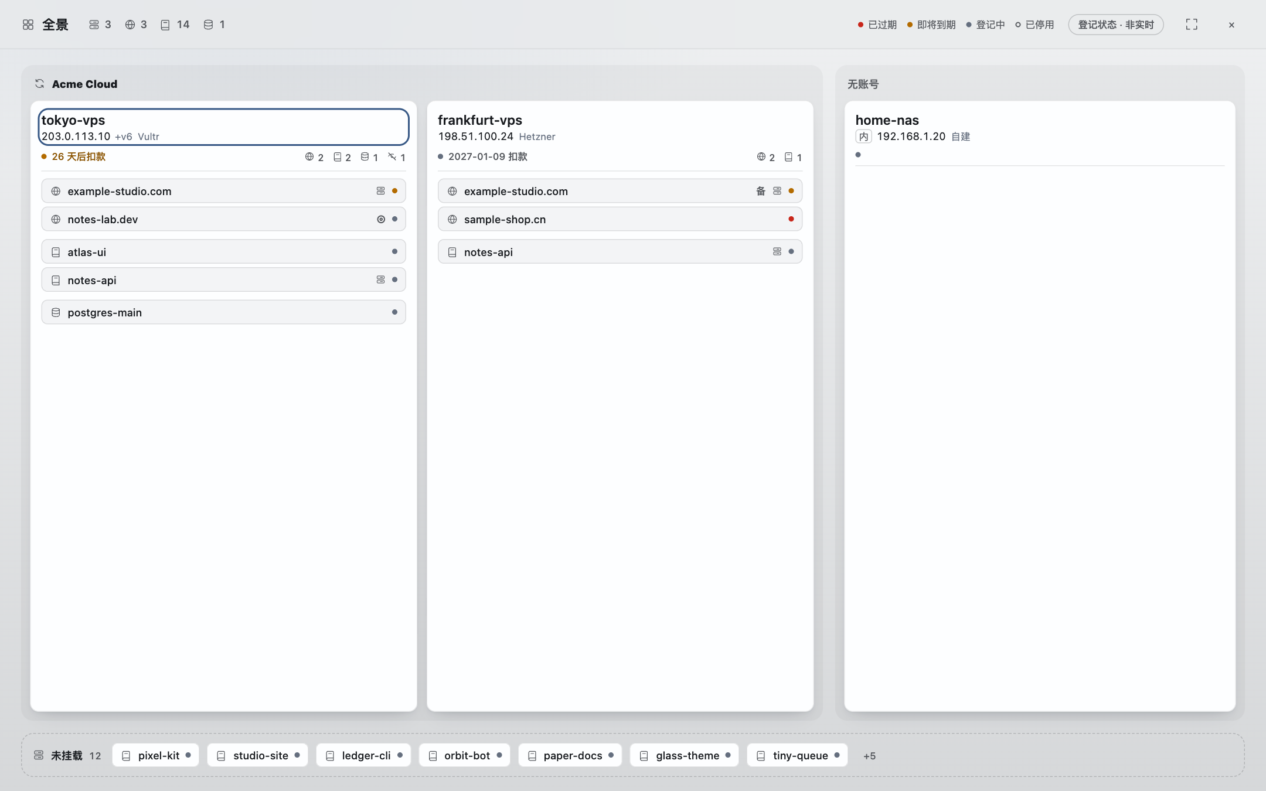
Task: Open the pixel-kit unmounted chip
Action: point(155,756)
